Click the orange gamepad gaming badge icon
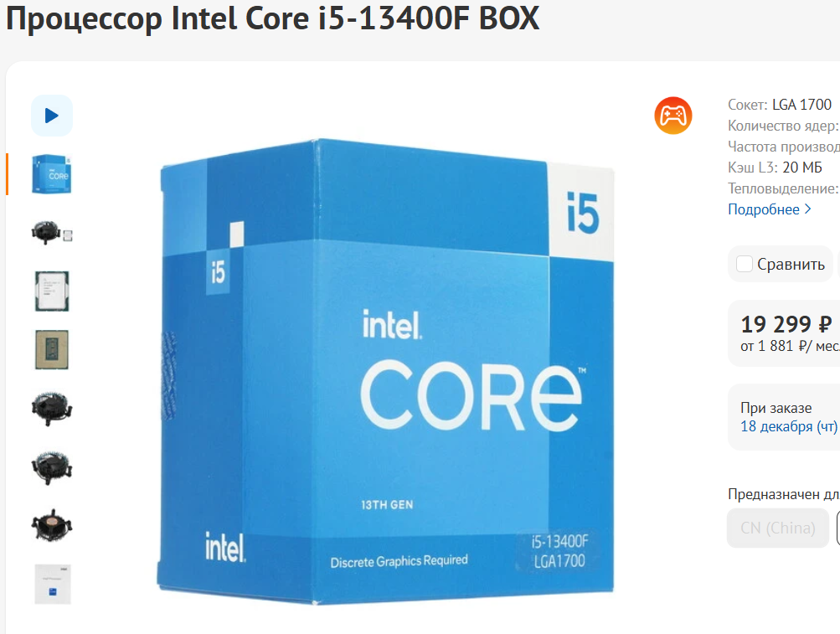The width and height of the screenshot is (840, 634). point(673,116)
